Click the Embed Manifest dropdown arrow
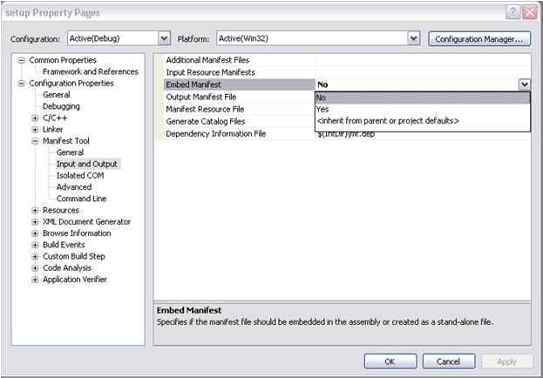 [524, 84]
